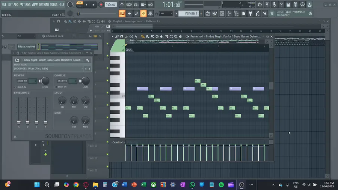Image resolution: width=338 pixels, height=190 pixels.
Task: Open the Channel rack from the toolbar
Action: coord(222,14)
